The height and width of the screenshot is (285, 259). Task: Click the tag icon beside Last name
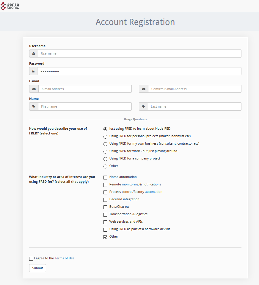tap(143, 106)
